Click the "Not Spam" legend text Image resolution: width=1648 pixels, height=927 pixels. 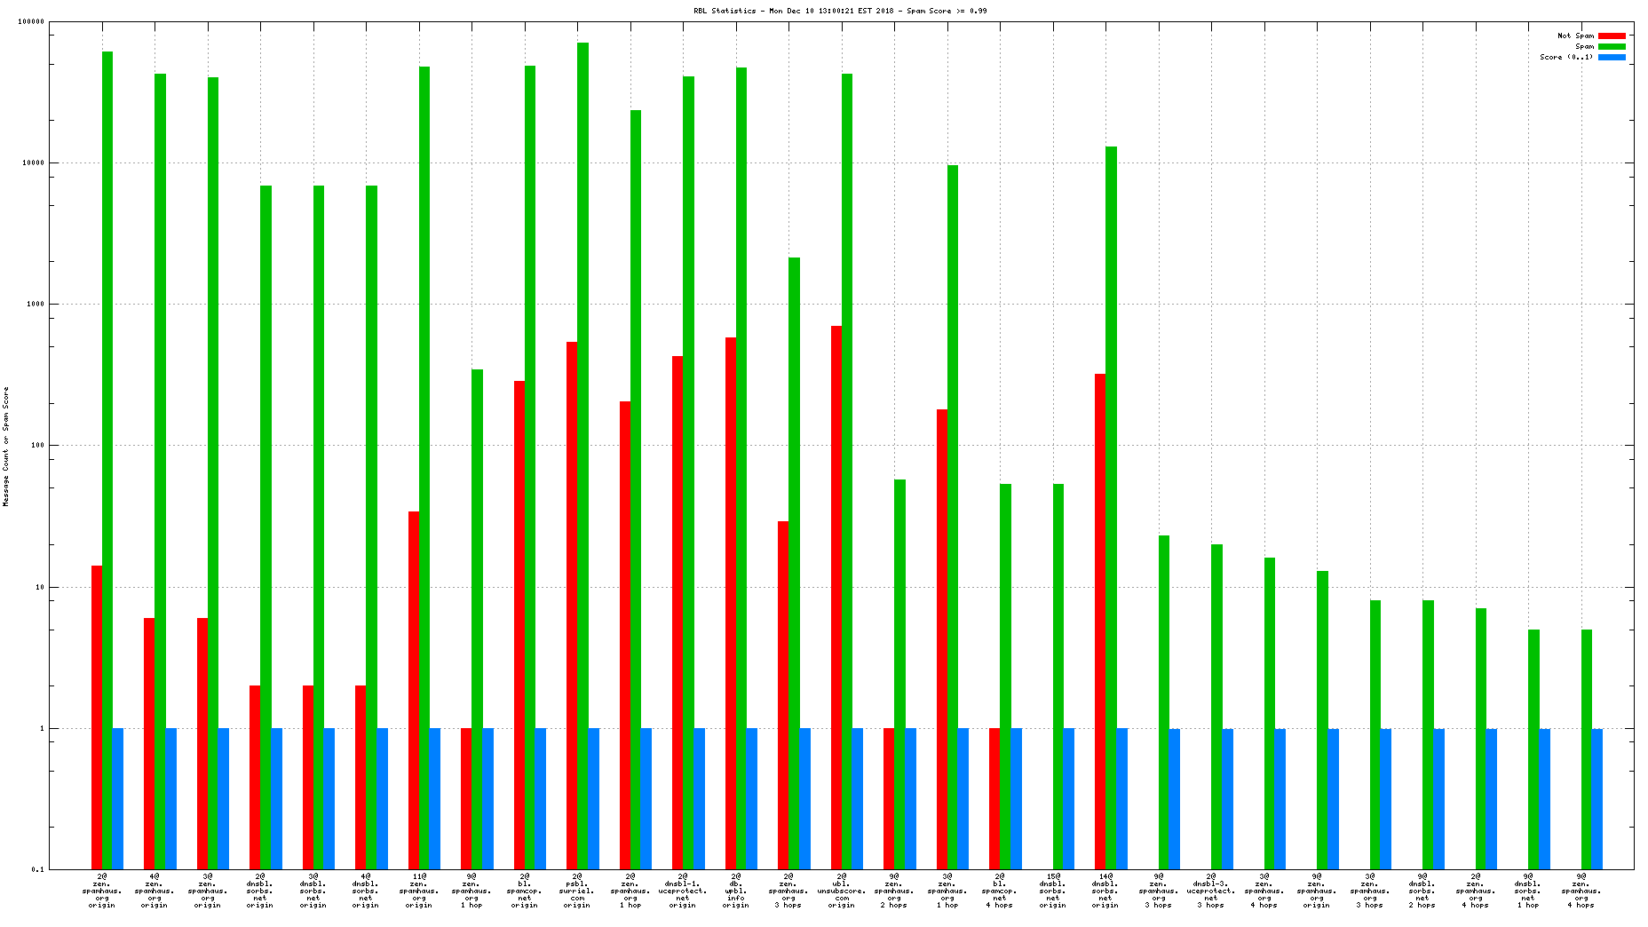click(x=1575, y=36)
